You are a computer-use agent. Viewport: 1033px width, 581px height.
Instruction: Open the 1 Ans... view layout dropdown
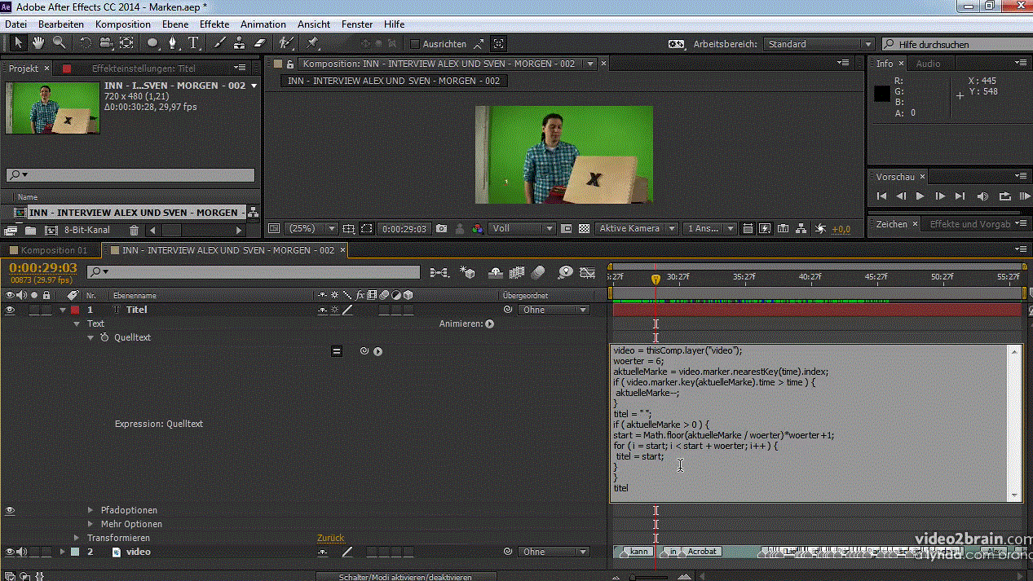[x=710, y=229]
